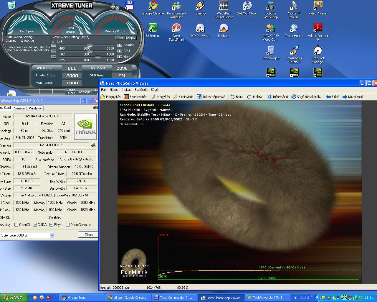Open DAEMON Tools desktop icon
Viewport: 377px width, 302px height.
pyautogui.click(x=247, y=8)
